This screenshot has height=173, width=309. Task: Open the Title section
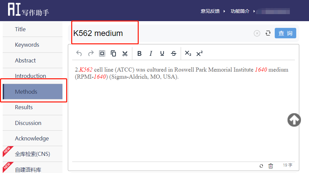(33, 29)
